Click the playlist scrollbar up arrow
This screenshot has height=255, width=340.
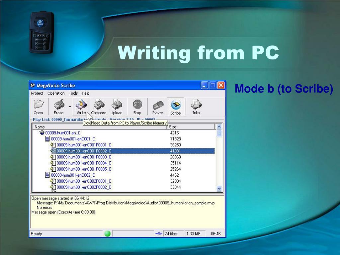pyautogui.click(x=219, y=127)
